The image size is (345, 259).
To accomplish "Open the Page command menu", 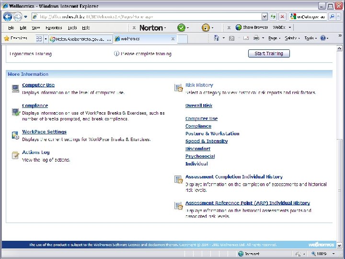I will tap(274, 38).
